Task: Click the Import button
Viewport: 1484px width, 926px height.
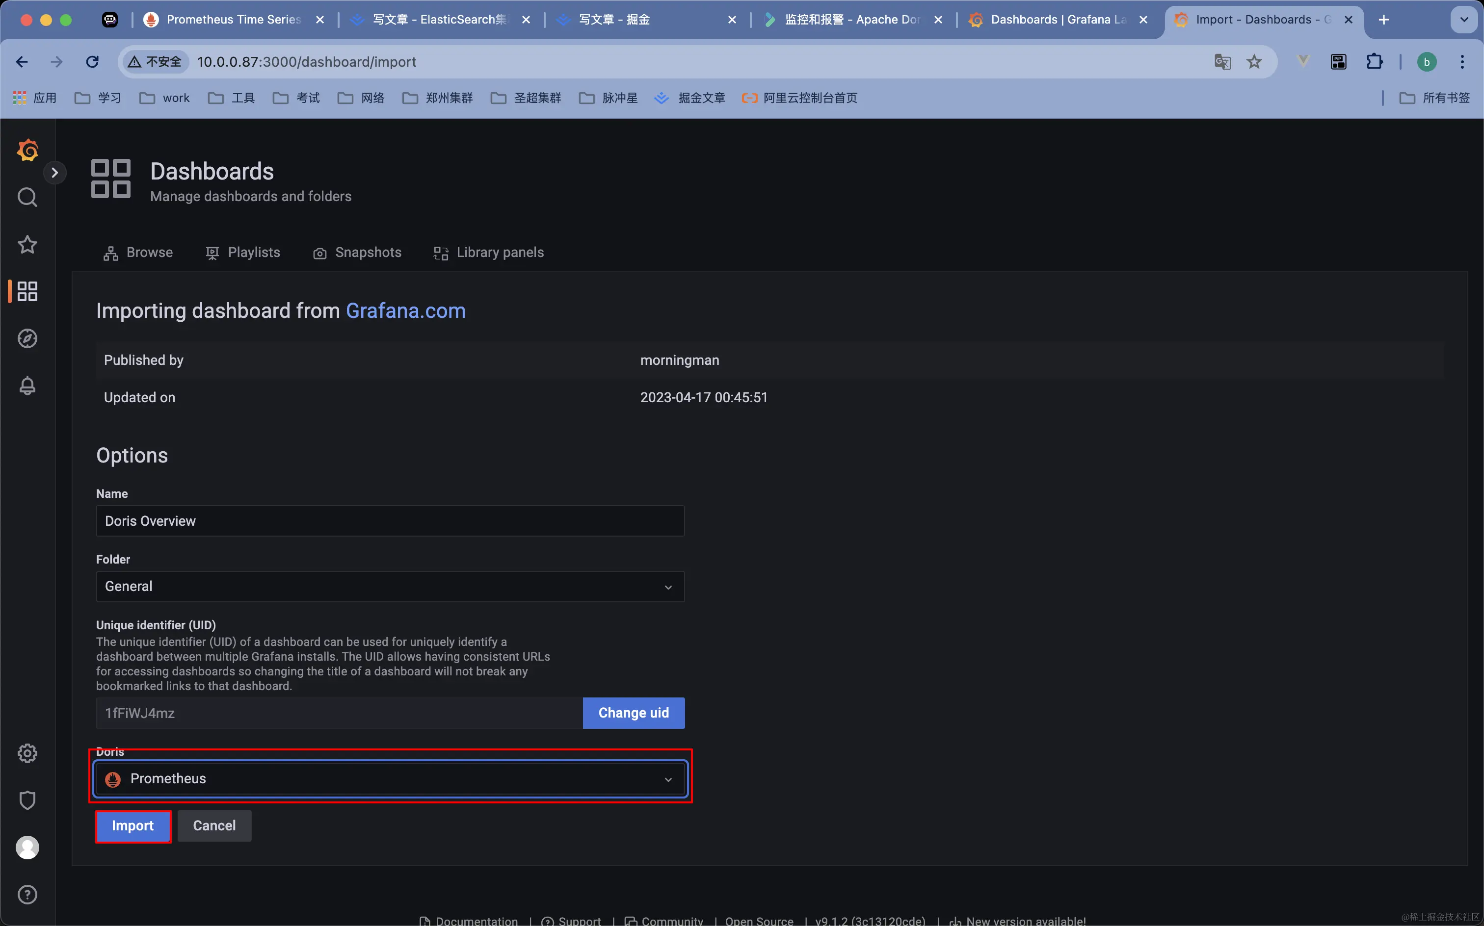Action: pyautogui.click(x=133, y=826)
